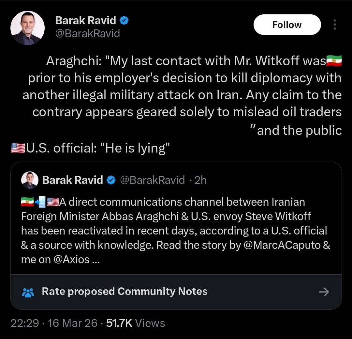The width and height of the screenshot is (352, 339).
Task: Click the blue verified badge beside Barak Ravid
Action: click(x=124, y=20)
